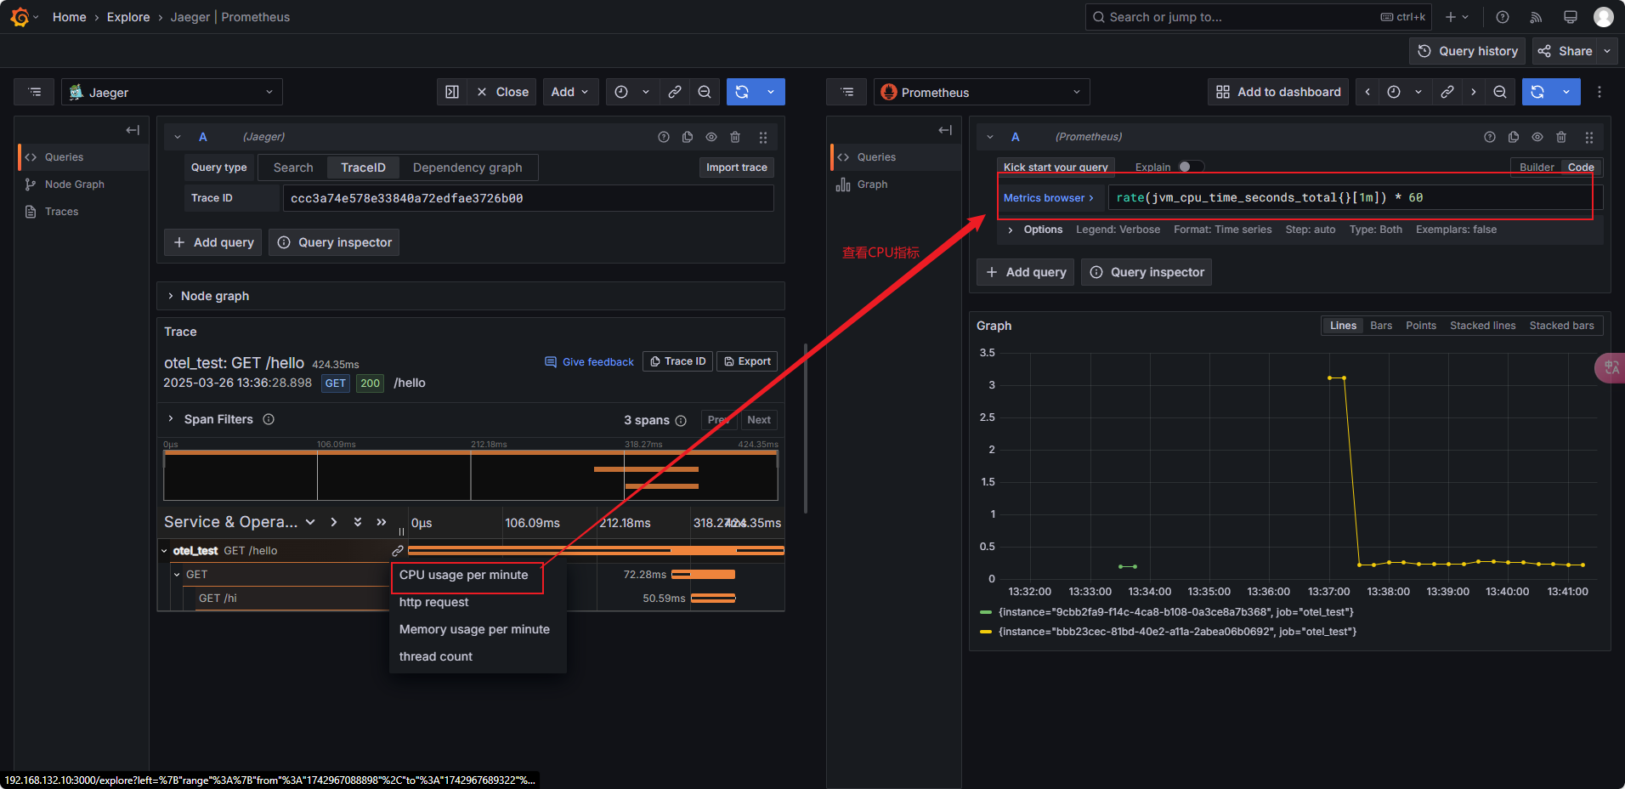1625x789 pixels.
Task: Click the user avatar in top bar
Action: (1604, 17)
